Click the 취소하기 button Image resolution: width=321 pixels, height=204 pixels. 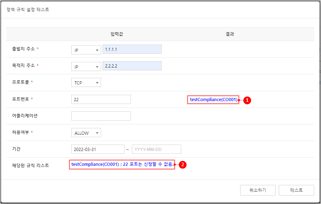[258, 190]
